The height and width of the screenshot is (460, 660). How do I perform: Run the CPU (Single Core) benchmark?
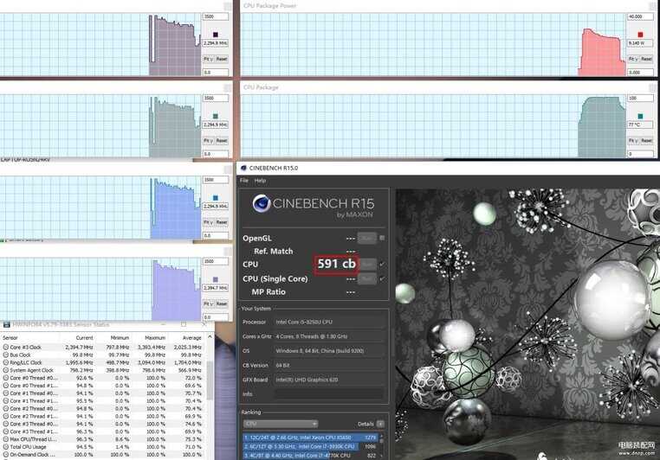click(x=366, y=279)
